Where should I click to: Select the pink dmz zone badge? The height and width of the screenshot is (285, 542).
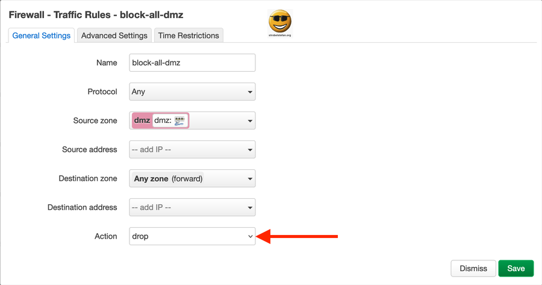pos(142,121)
